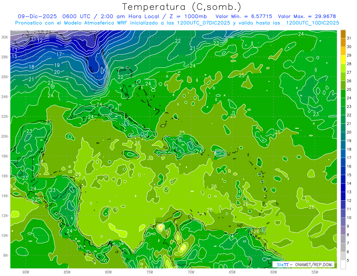Click the 20N latitude axis label
Viewport: 357px width, 276px height.
[x=5, y=136]
